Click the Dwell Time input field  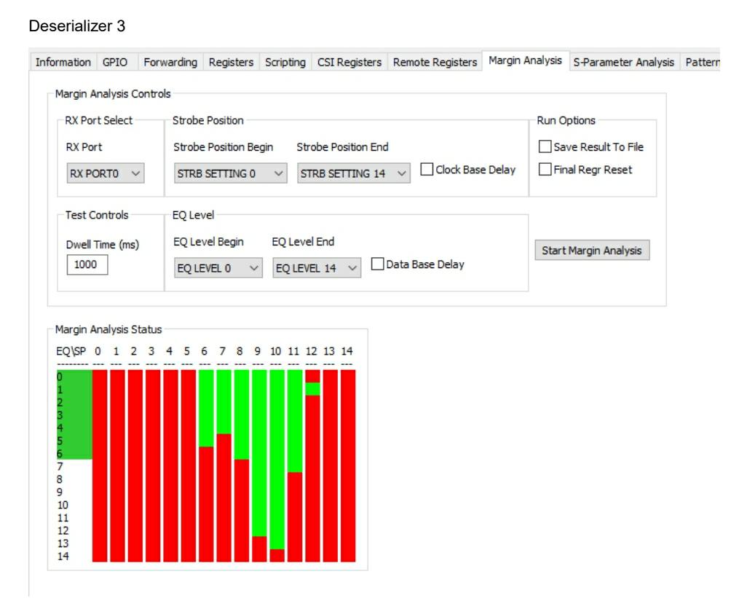click(87, 264)
